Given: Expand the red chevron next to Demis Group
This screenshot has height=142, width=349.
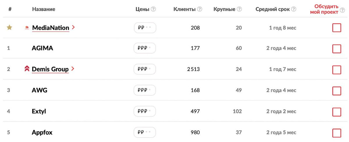Looking at the screenshot, I should coord(73,69).
